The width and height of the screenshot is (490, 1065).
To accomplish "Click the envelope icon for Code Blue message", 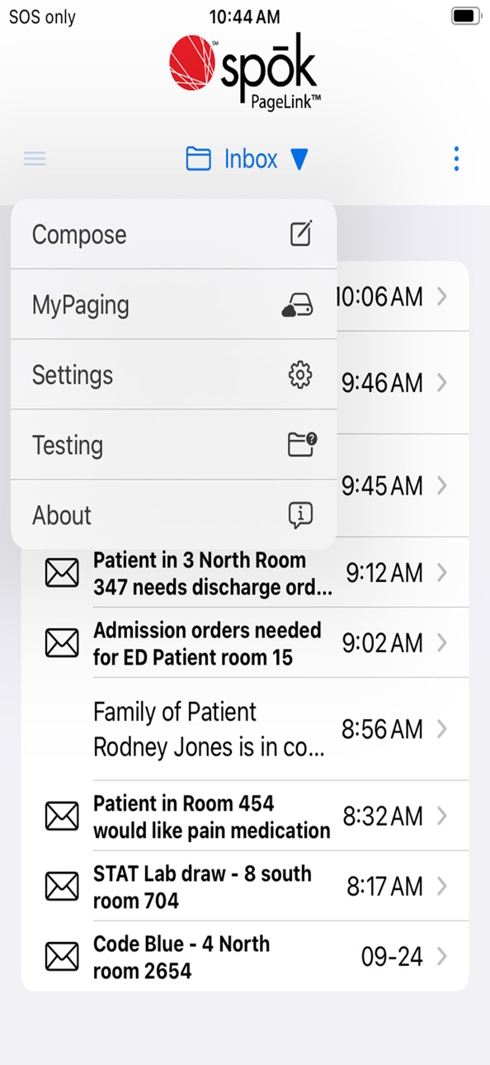I will (x=62, y=957).
